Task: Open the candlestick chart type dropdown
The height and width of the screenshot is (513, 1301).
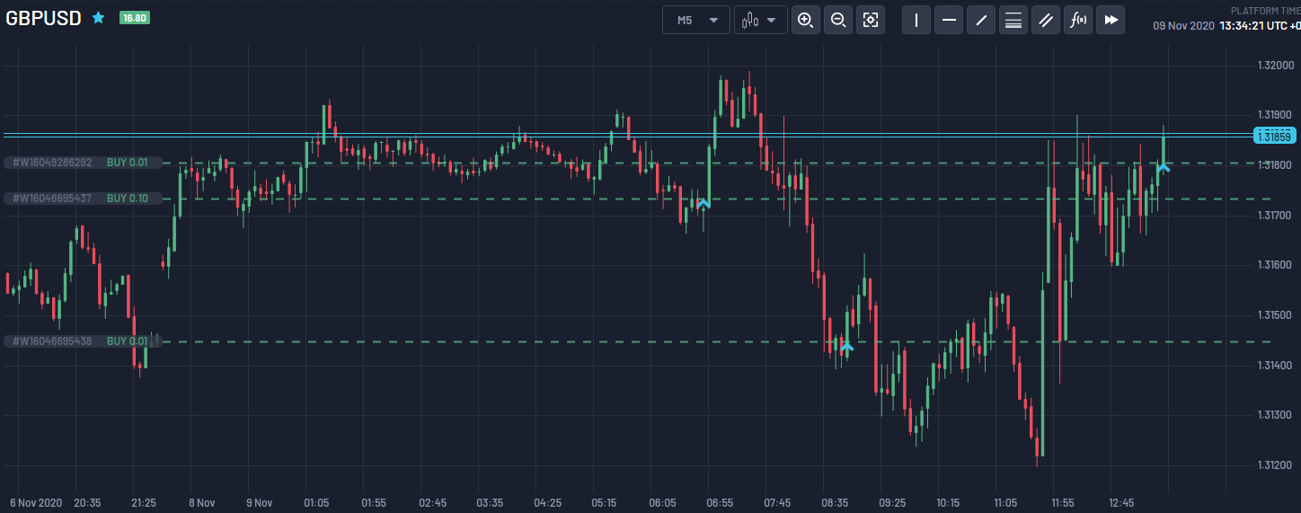Action: [x=760, y=20]
